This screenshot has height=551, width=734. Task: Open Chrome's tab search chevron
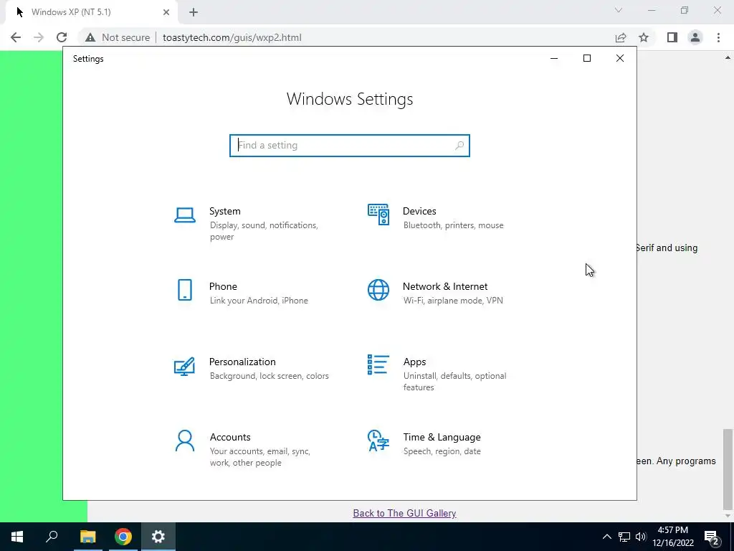619,10
